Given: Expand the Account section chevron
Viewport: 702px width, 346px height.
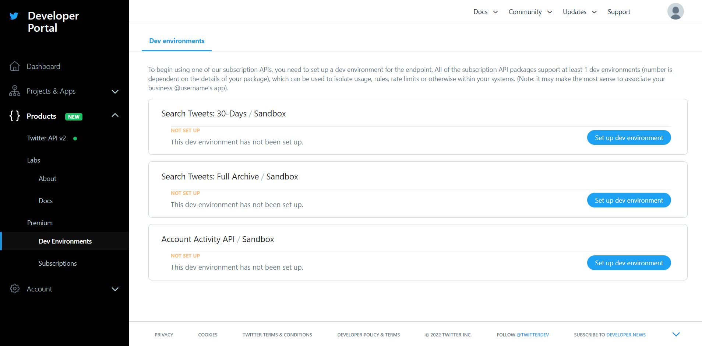Looking at the screenshot, I should (x=115, y=289).
